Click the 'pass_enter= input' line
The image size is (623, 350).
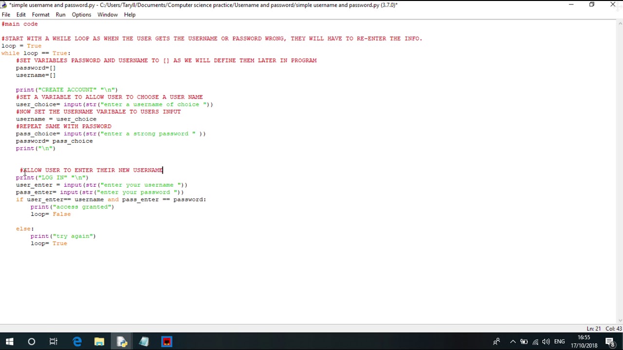click(100, 192)
